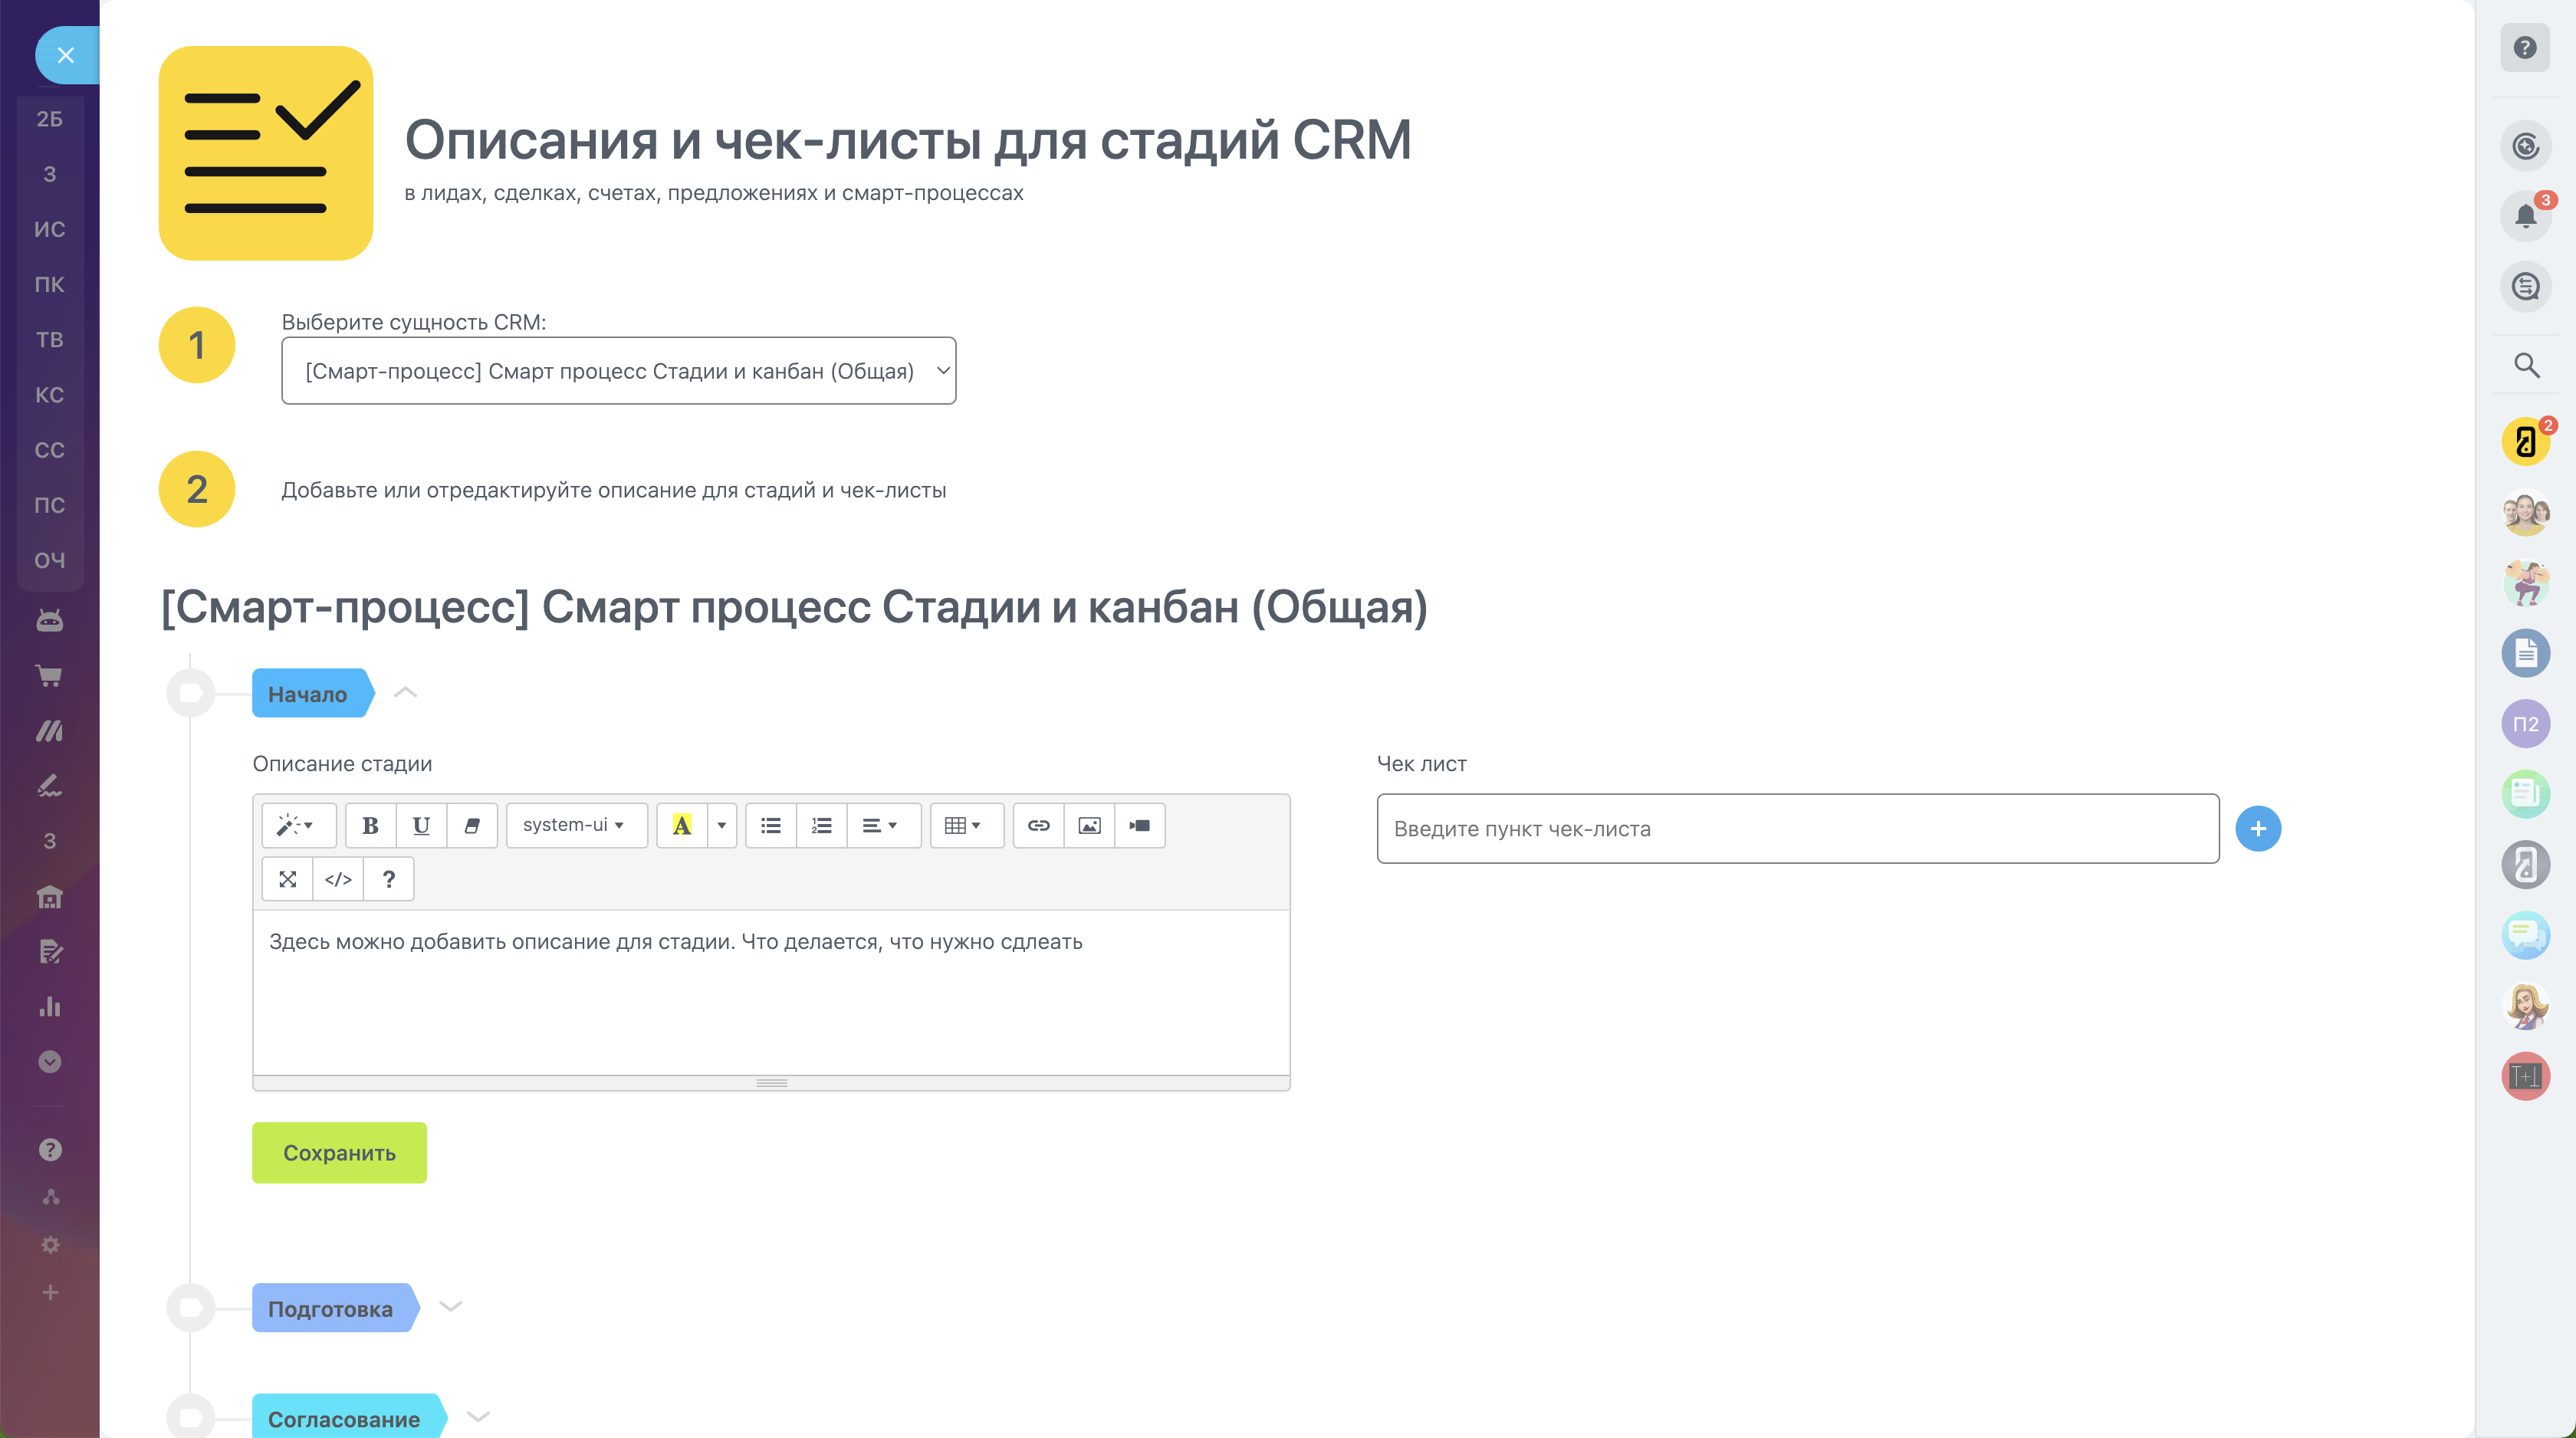Open the system-ui font family dropdown

(575, 825)
